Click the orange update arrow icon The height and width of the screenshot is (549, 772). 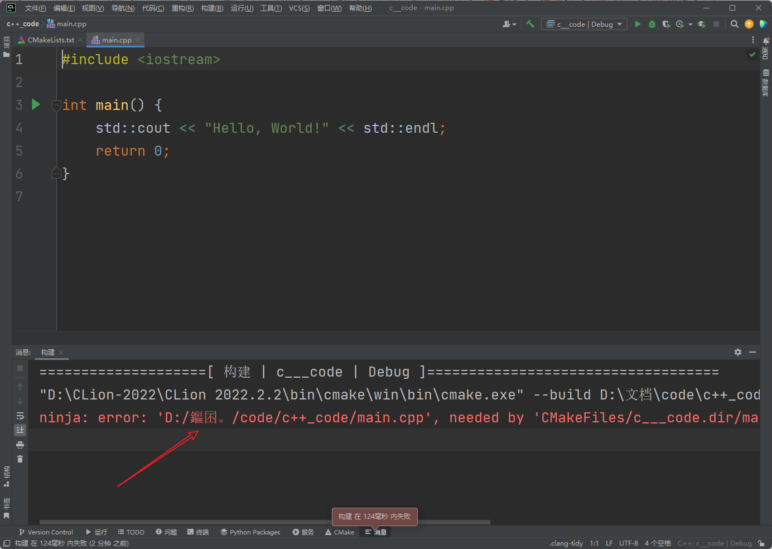(x=749, y=24)
